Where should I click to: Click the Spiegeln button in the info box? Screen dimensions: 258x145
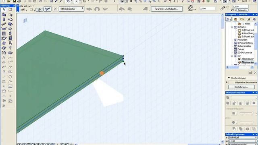pos(242,10)
